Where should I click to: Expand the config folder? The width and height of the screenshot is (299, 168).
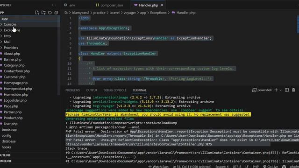pyautogui.click(x=7, y=135)
